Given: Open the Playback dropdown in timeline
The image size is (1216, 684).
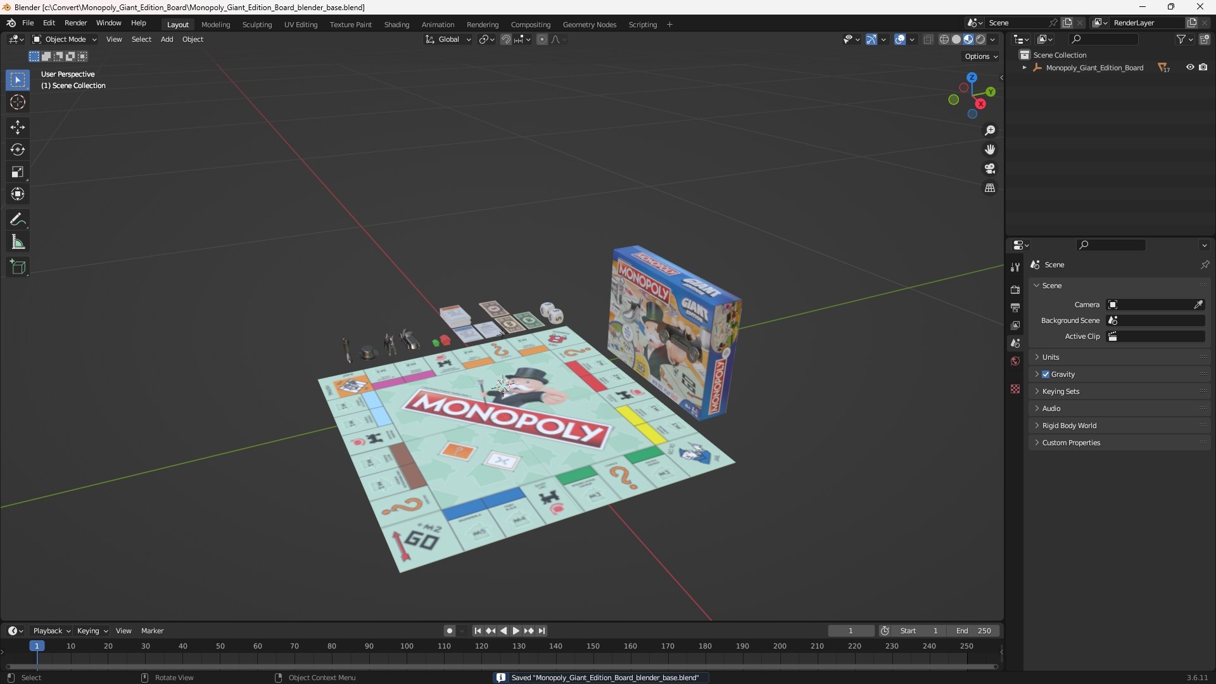Looking at the screenshot, I should (51, 631).
